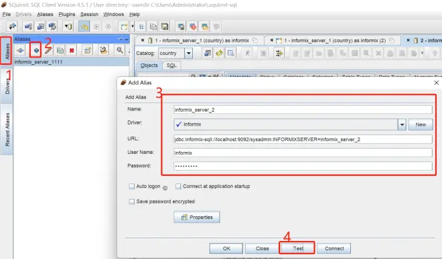
Task: Click the red X delete alias icon
Action: click(x=72, y=50)
